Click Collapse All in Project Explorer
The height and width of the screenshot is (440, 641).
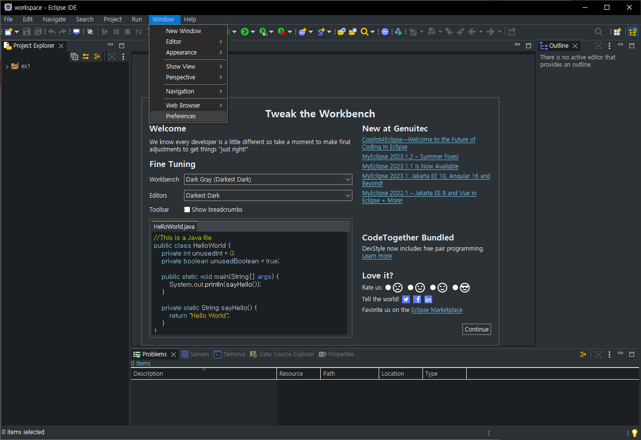click(x=74, y=56)
